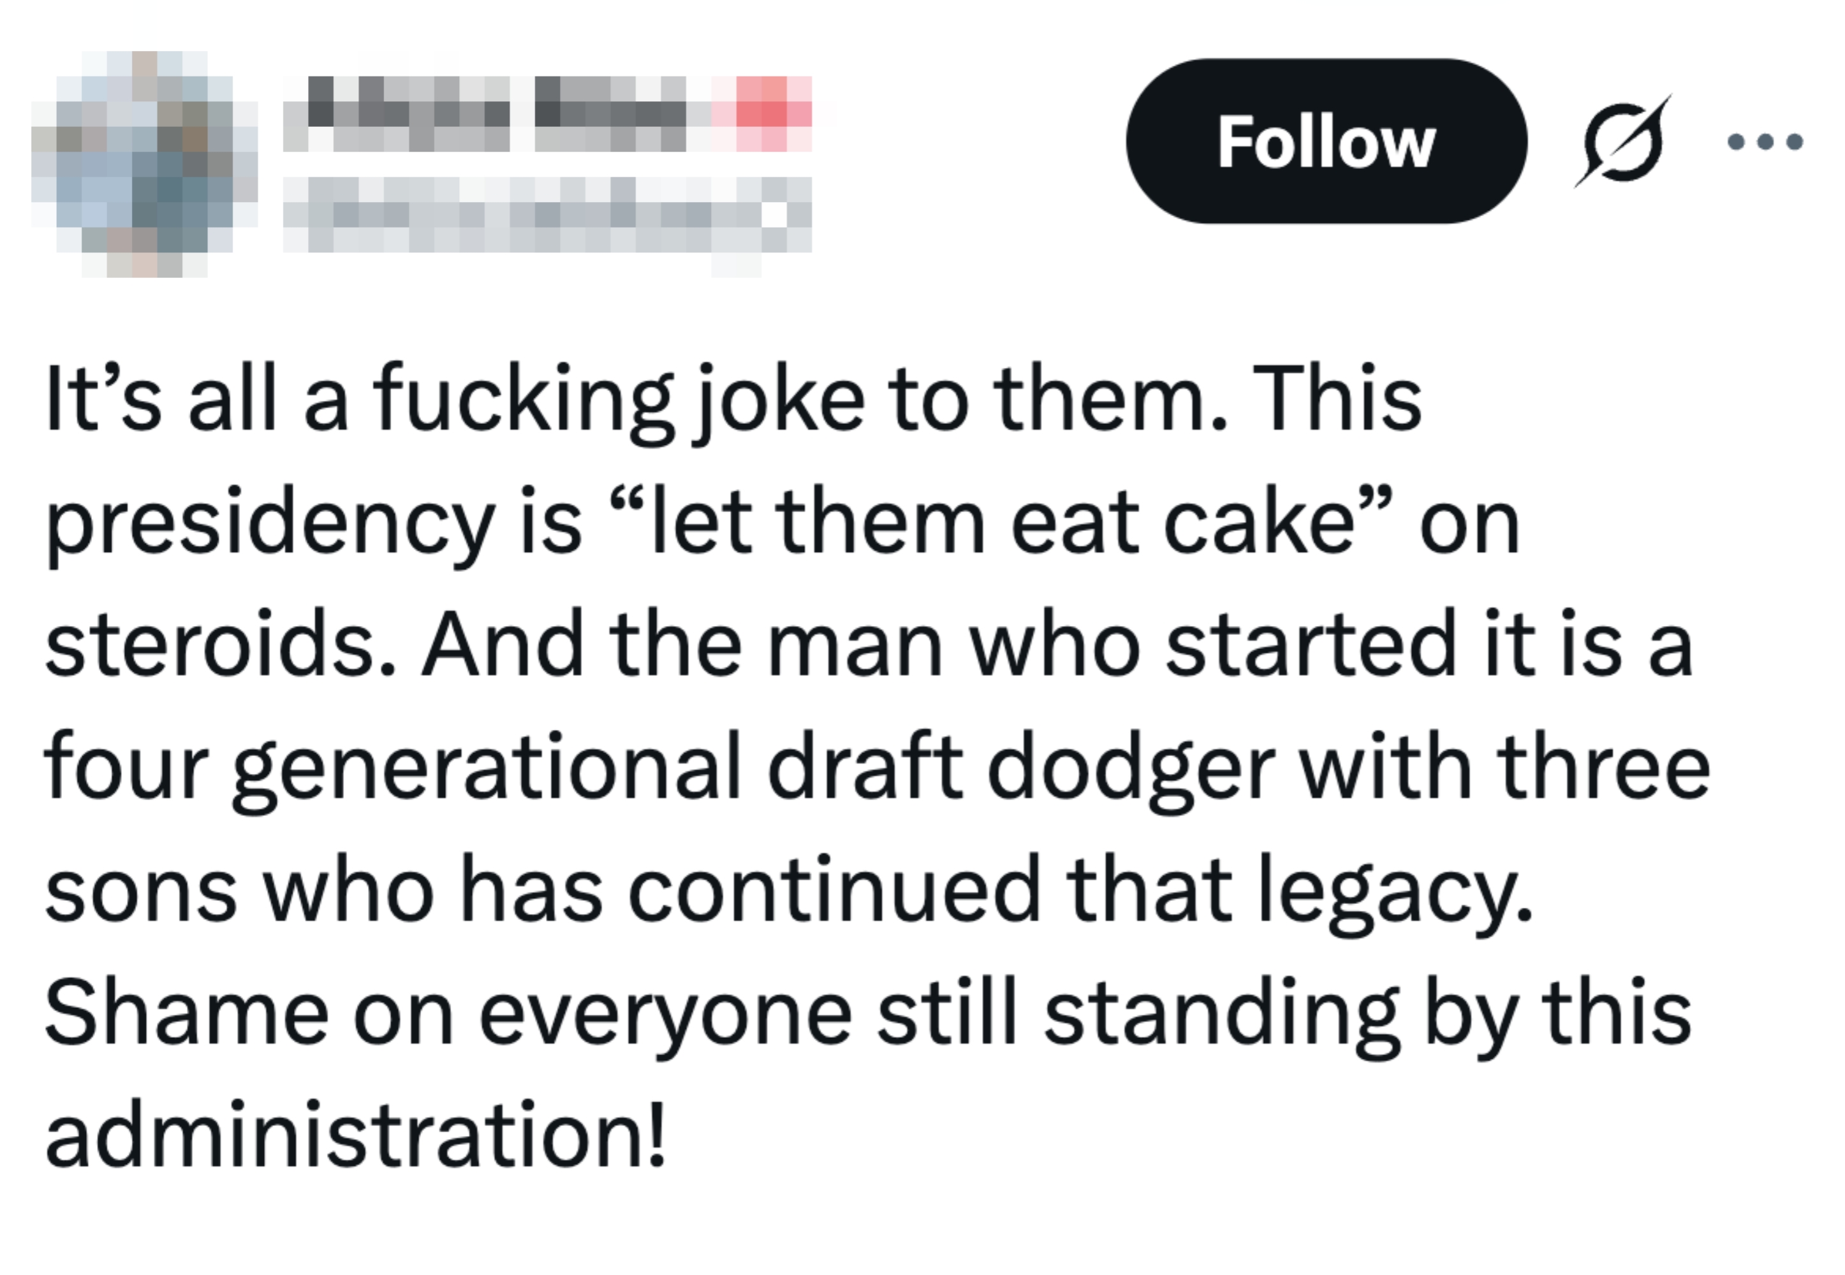Click the word "legacy." in the post
This screenshot has width=1845, height=1275.
(x=1395, y=891)
